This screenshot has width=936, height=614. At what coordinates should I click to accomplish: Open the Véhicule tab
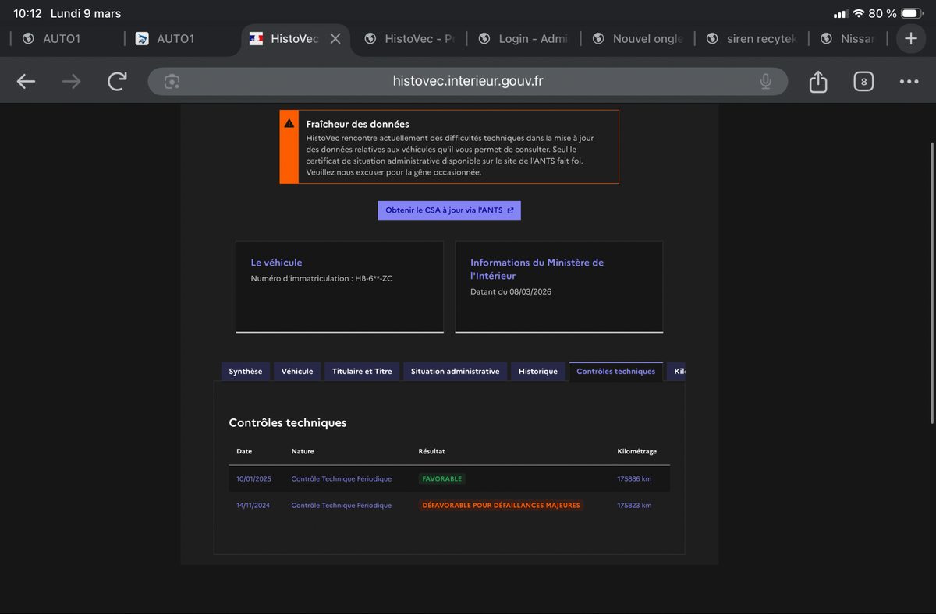(x=297, y=372)
